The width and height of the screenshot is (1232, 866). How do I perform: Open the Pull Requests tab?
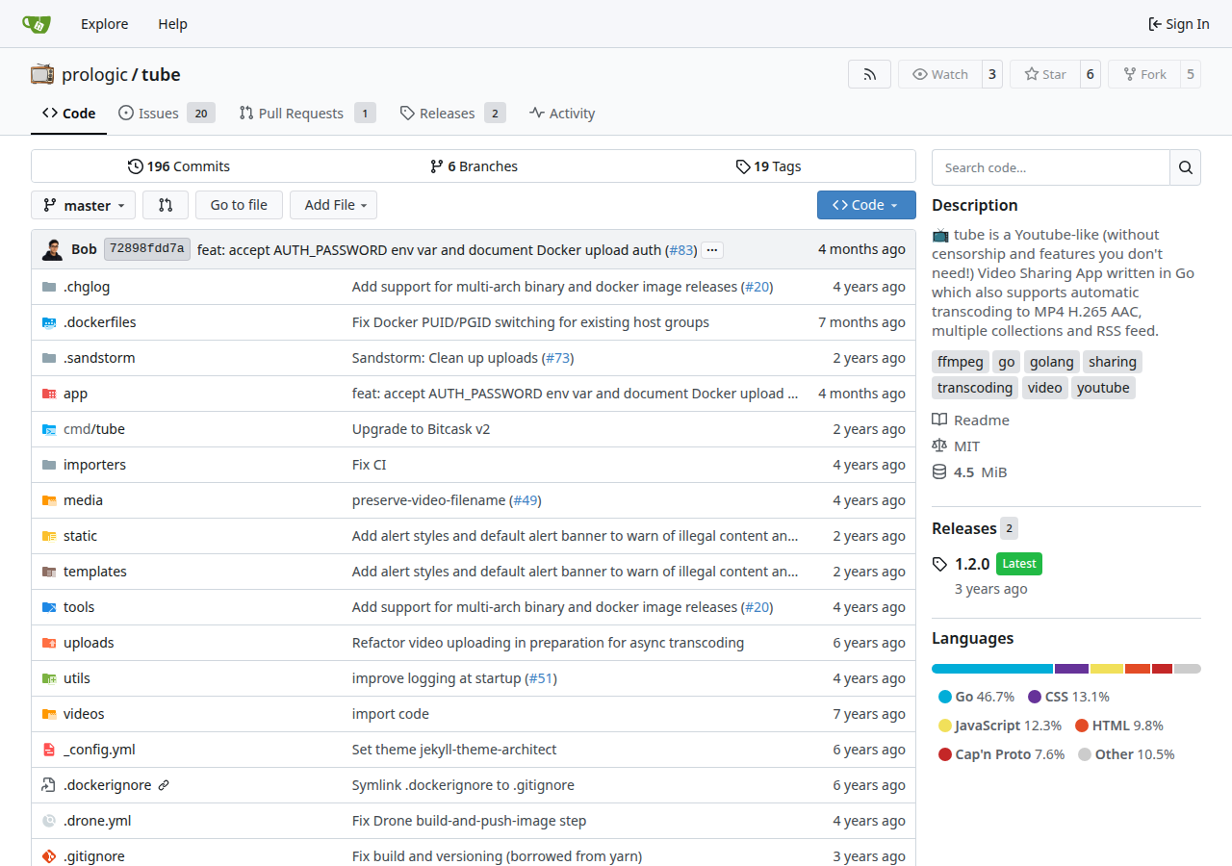click(x=307, y=113)
